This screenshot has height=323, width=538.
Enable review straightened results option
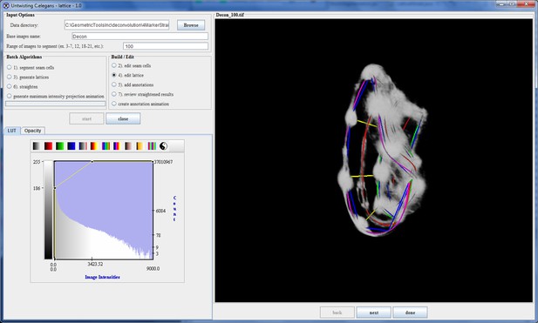point(114,94)
